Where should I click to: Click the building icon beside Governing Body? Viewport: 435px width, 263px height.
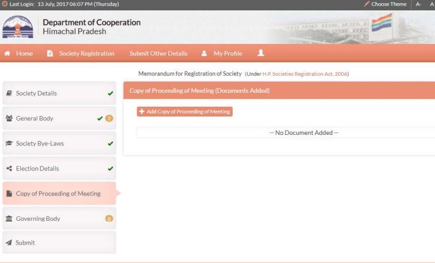point(9,218)
